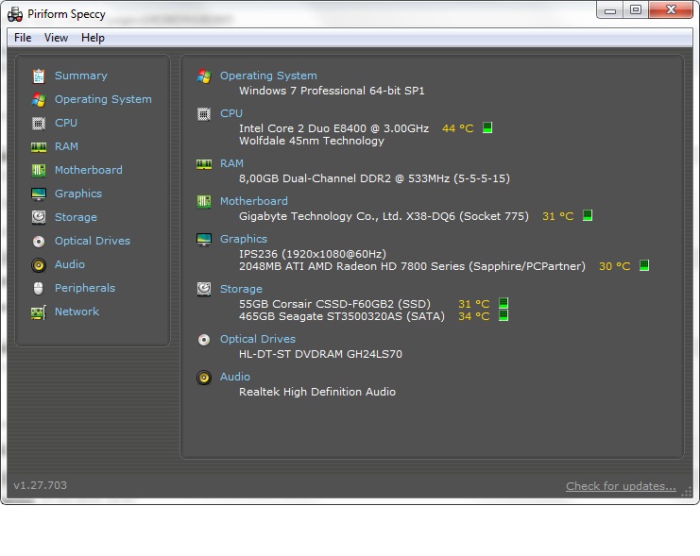Select Summary in the sidebar
The image size is (700, 556).
click(x=81, y=76)
